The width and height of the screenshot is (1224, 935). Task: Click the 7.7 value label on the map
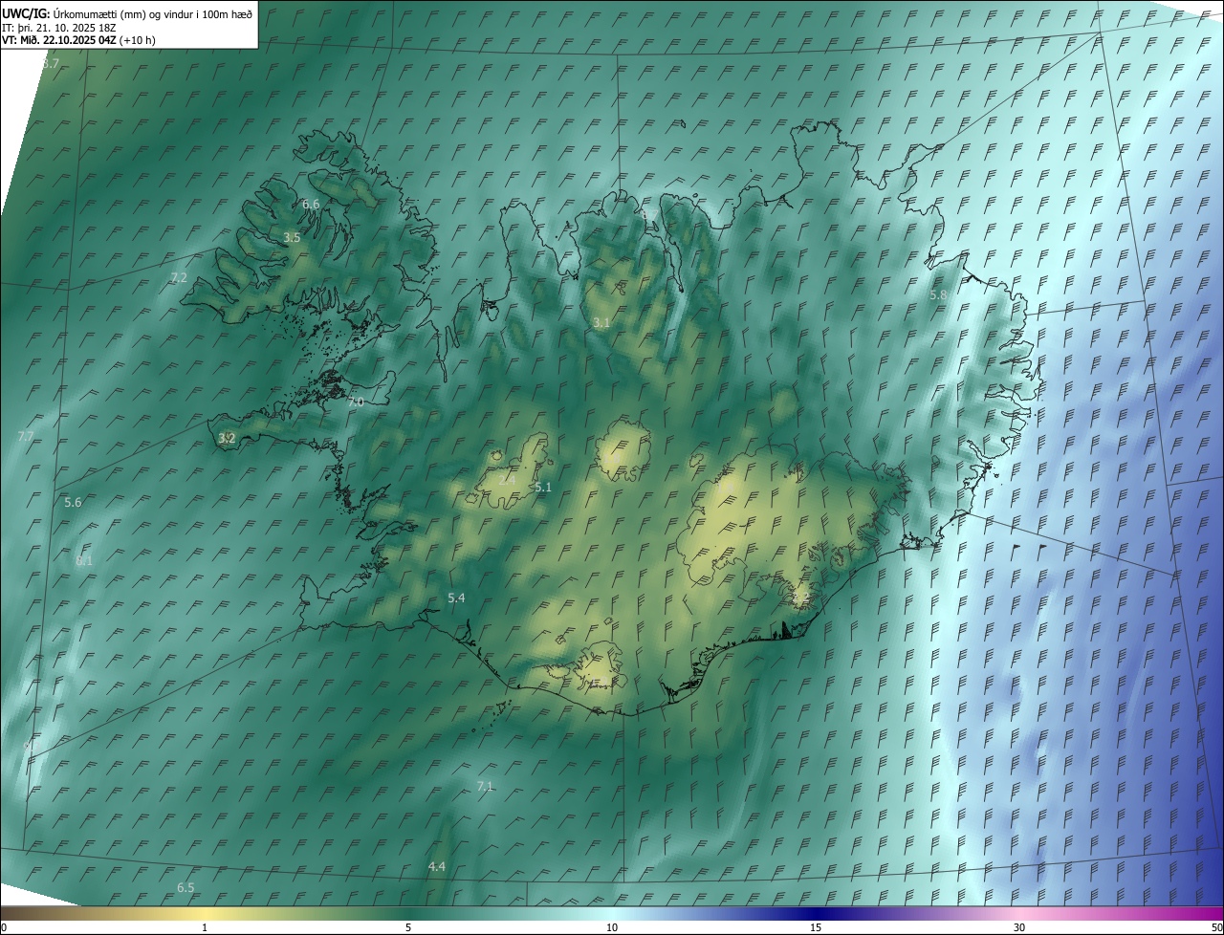point(26,436)
